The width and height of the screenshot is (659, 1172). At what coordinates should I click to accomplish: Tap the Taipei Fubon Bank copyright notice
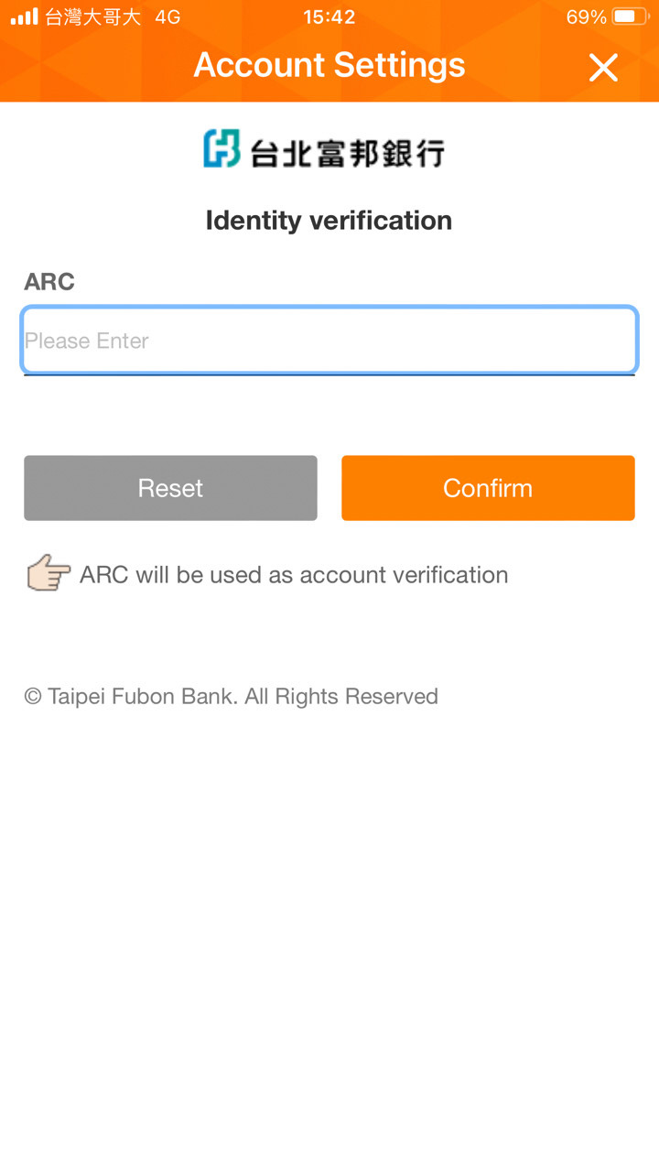point(231,697)
